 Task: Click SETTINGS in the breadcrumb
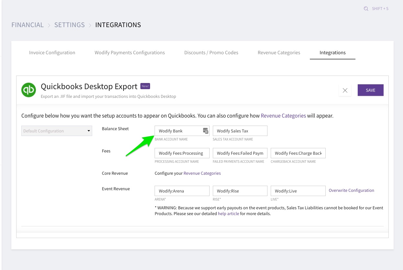point(70,25)
